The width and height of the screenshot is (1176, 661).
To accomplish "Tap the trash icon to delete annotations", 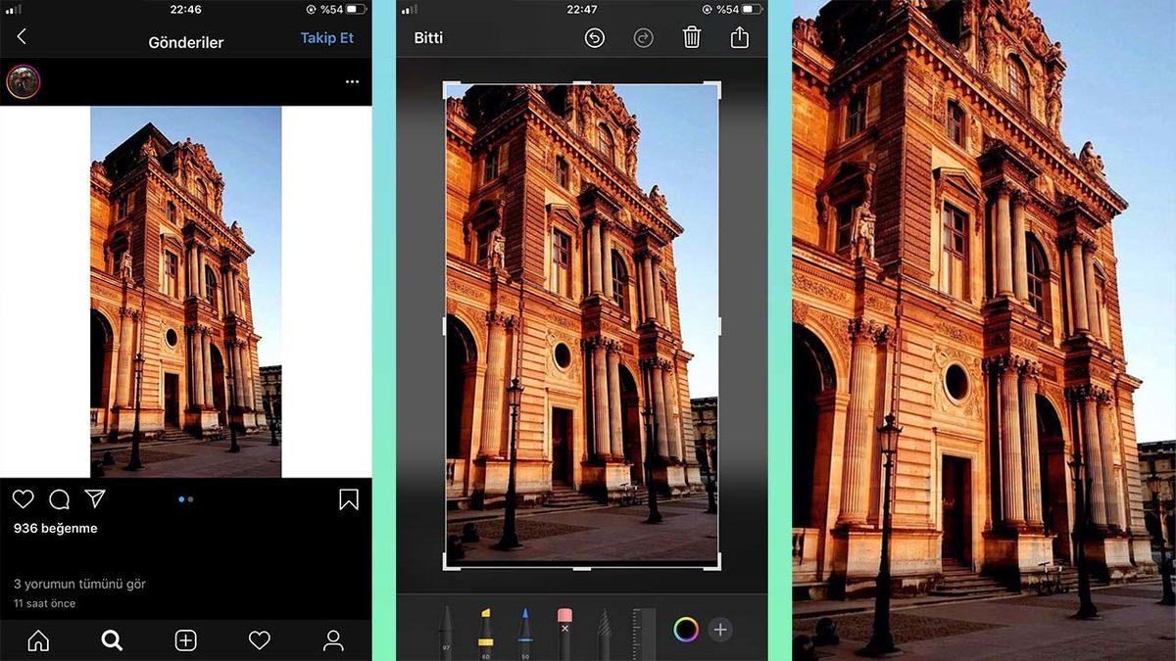I will [x=691, y=37].
